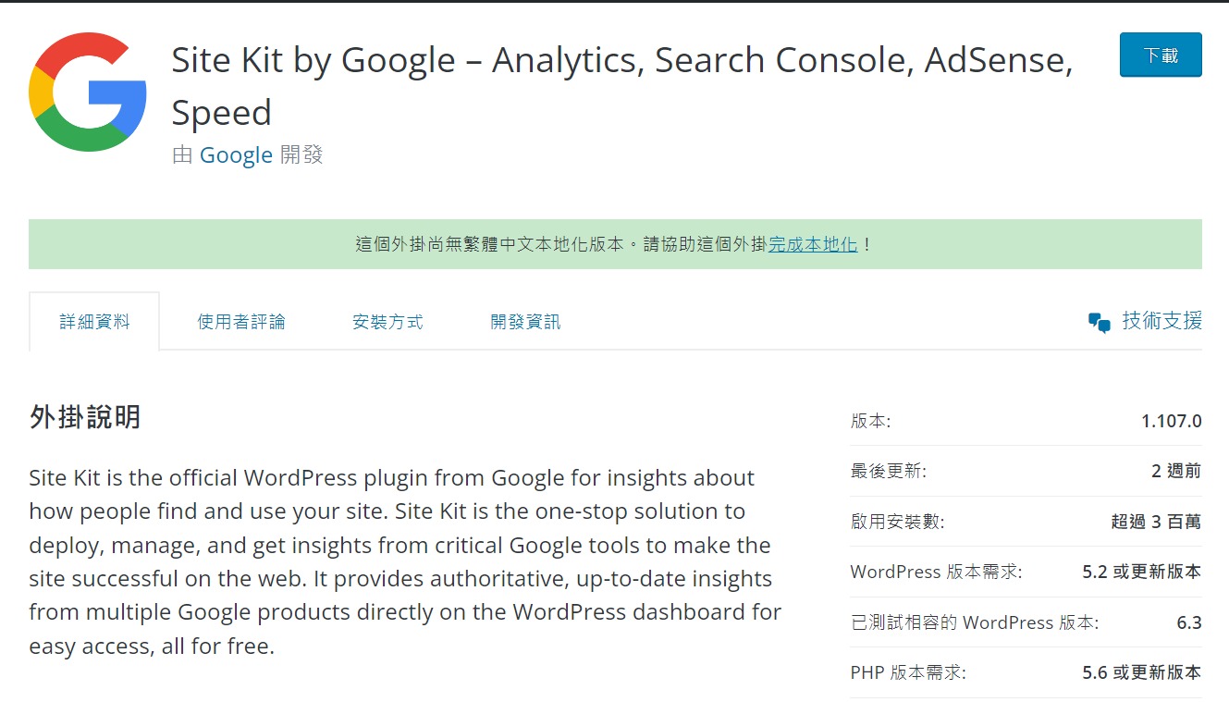Select the 詳細資料 tab
The image size is (1229, 702).
click(x=94, y=322)
